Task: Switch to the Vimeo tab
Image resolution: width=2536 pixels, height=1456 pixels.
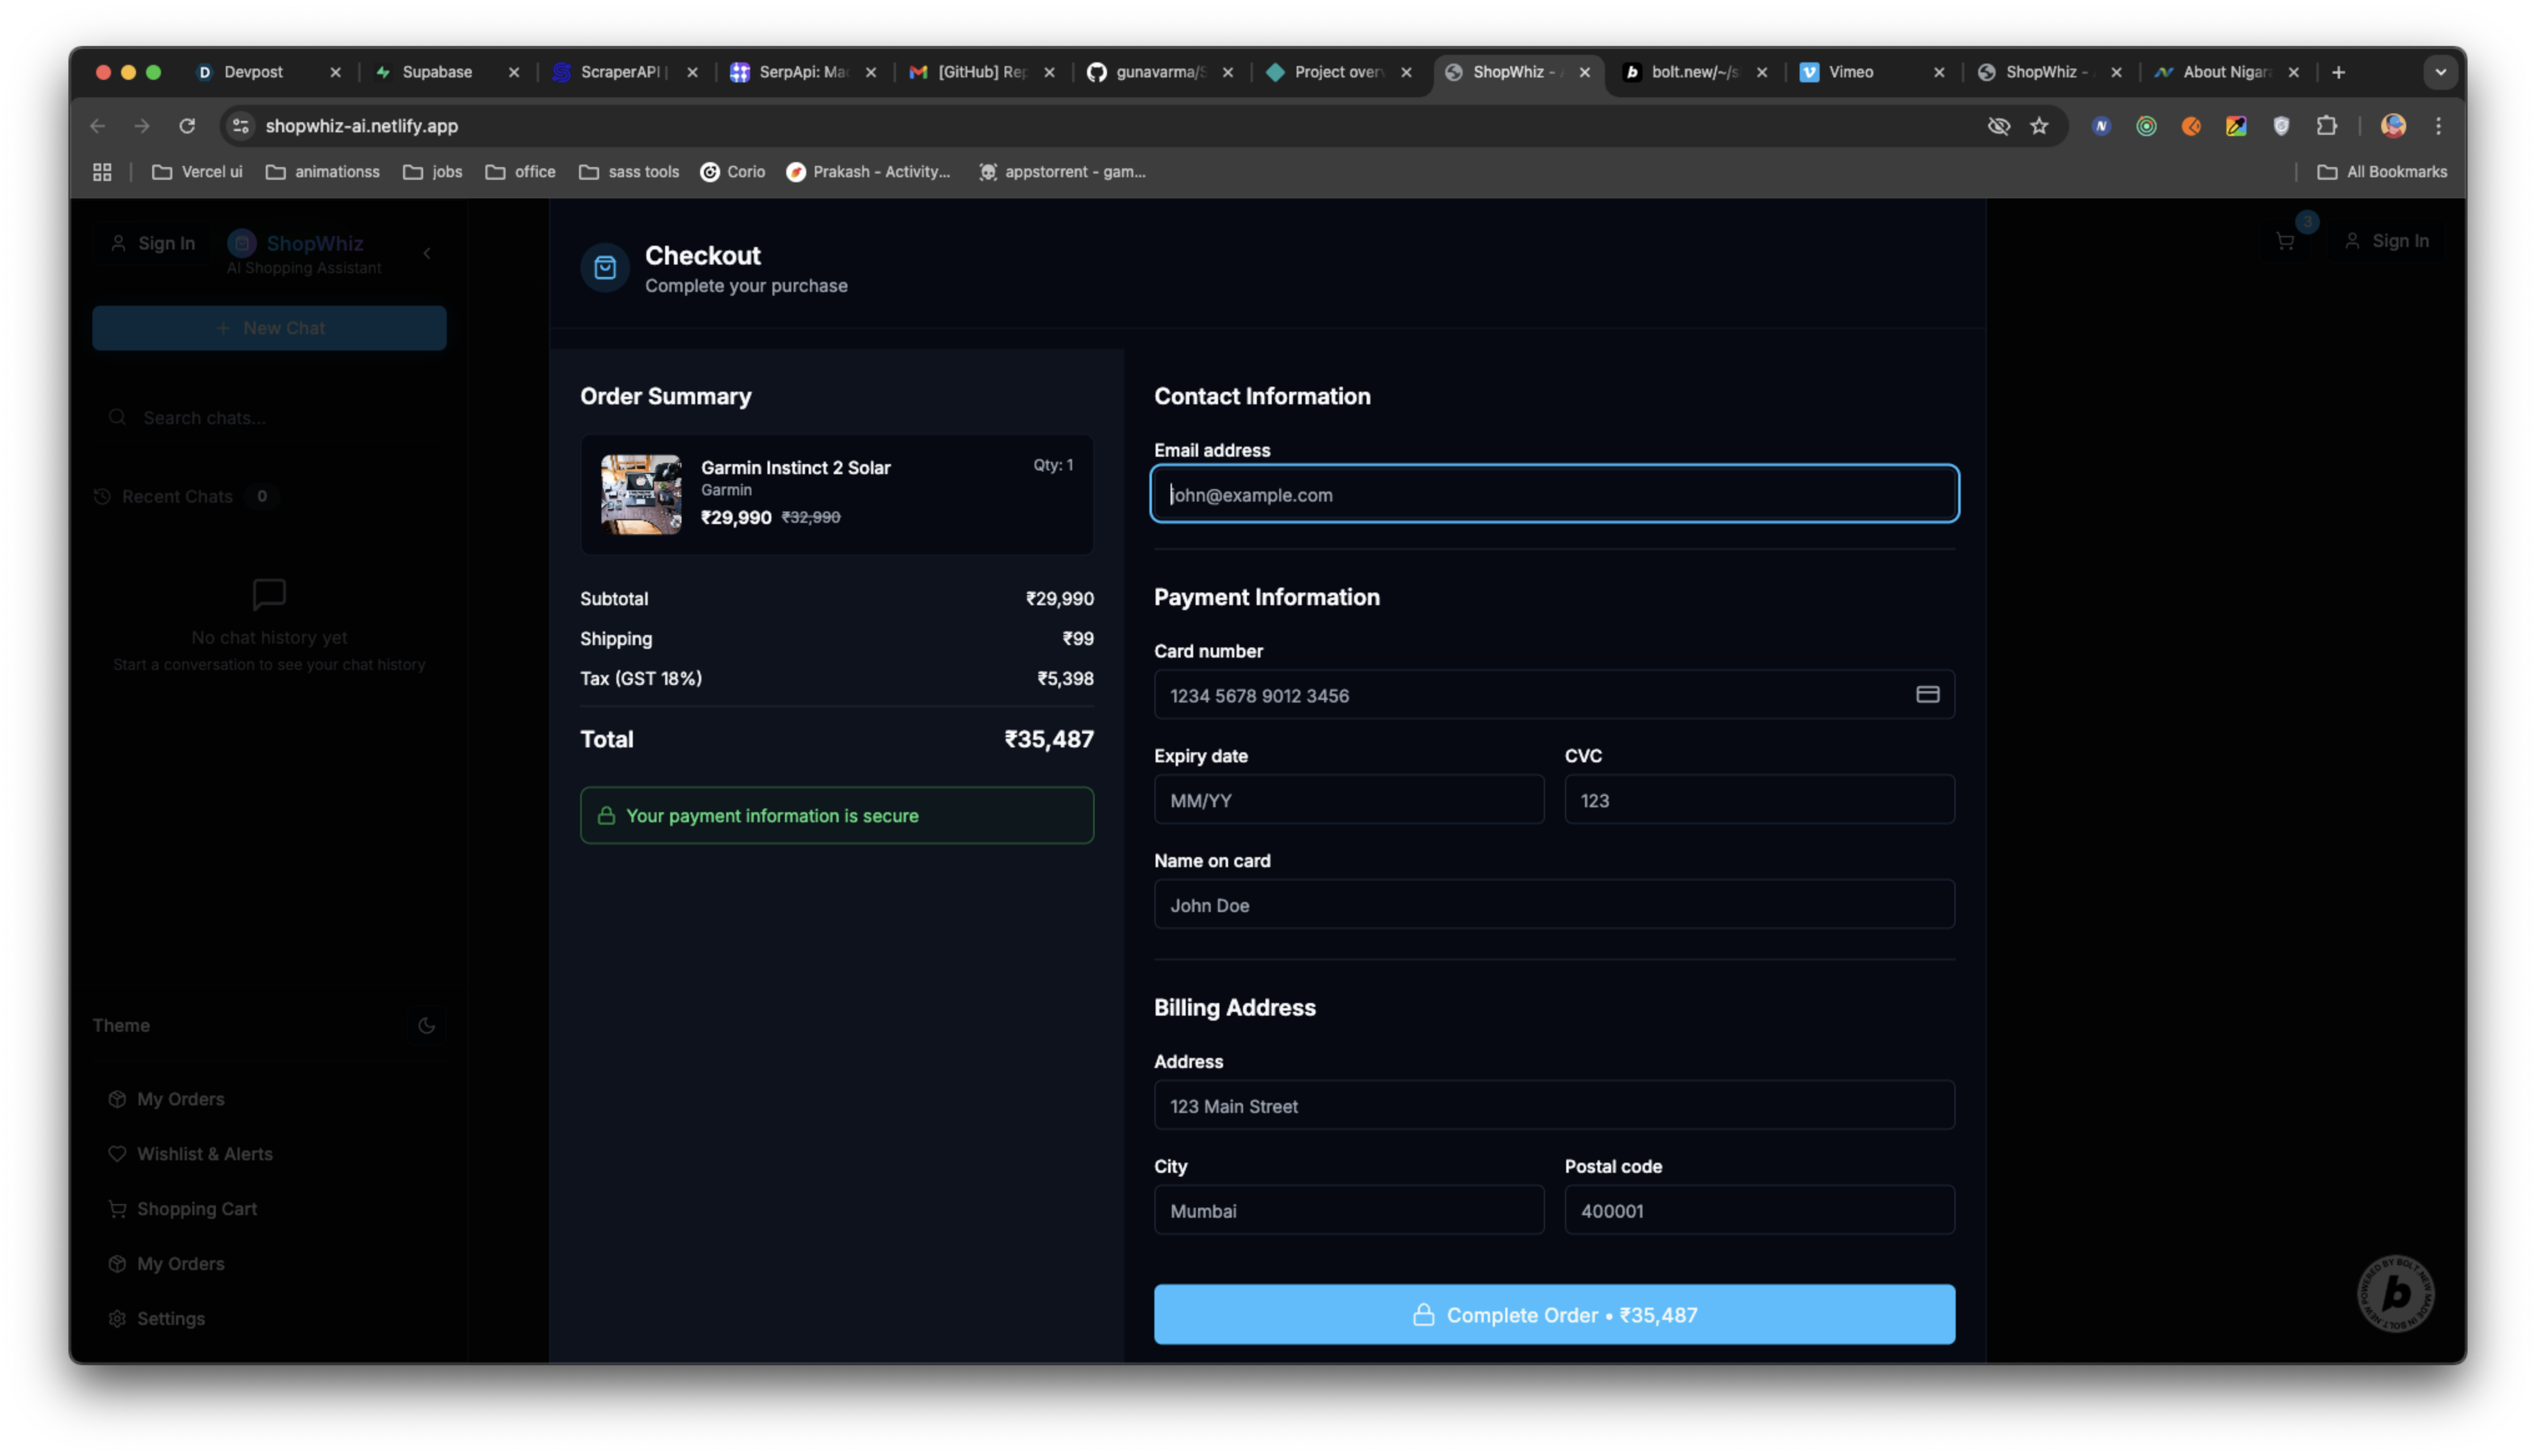Action: coord(1850,72)
